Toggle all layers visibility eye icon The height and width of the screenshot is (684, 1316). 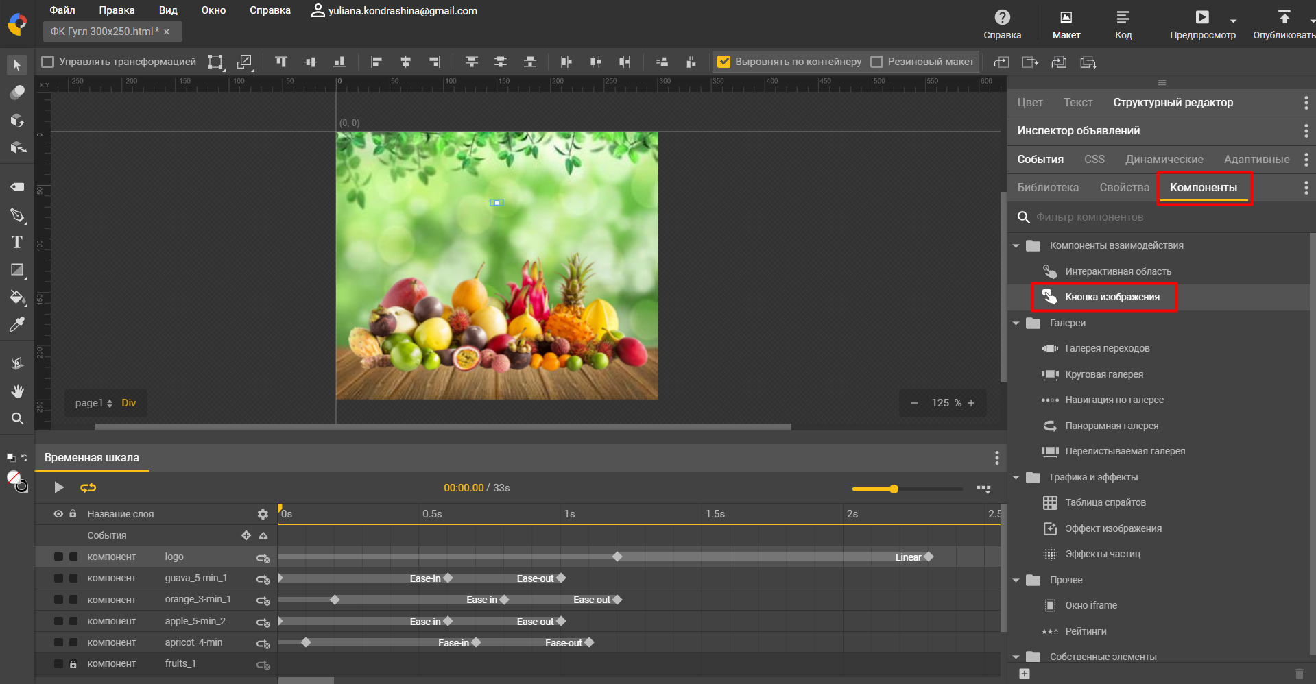coord(58,514)
